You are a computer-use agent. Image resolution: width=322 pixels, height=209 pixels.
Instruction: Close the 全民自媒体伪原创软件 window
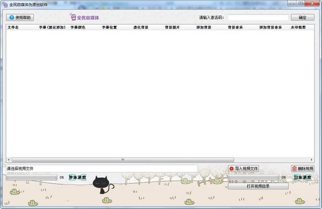coord(312,4)
